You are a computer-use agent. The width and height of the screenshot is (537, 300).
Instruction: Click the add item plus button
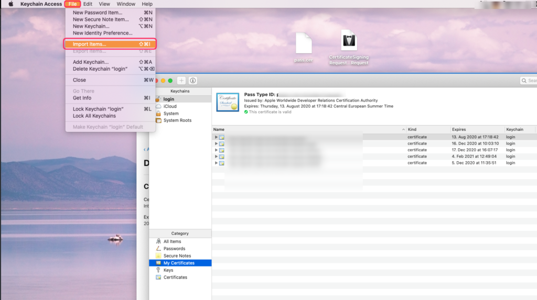pyautogui.click(x=181, y=81)
